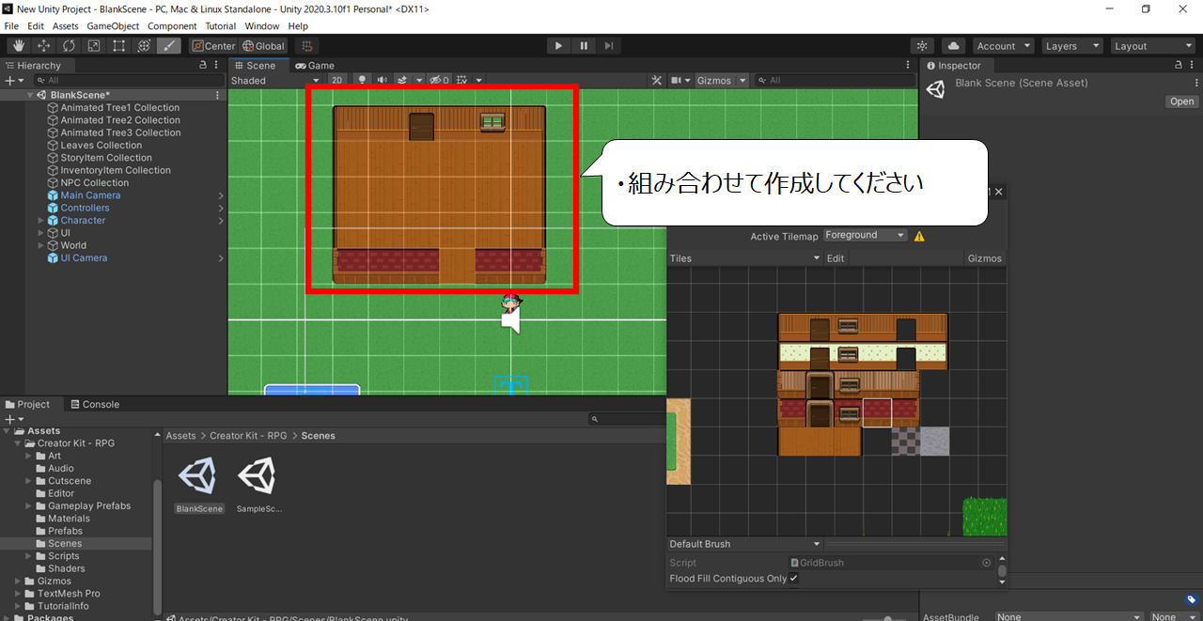Toggle scene lighting bulb

[361, 81]
